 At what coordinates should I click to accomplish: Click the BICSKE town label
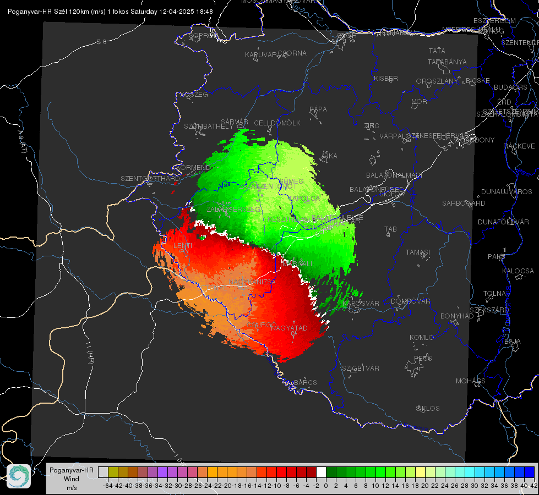click(478, 81)
